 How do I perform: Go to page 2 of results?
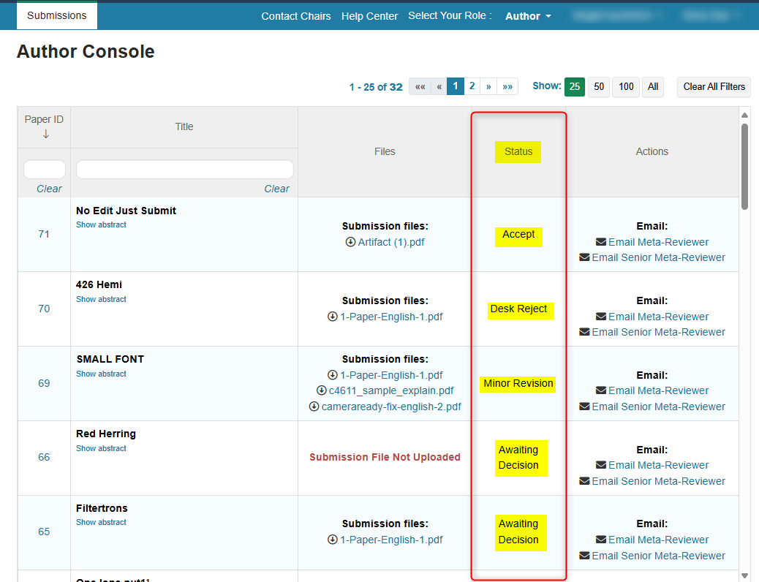(x=472, y=86)
